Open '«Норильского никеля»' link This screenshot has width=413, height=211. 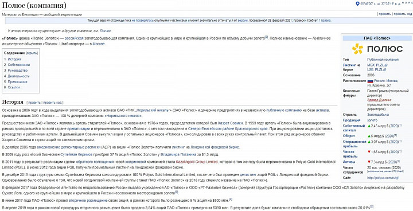point(123,116)
